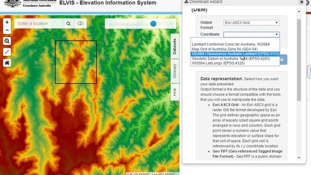The image size is (311, 175).
Task: Adjust the map opacity slider handle
Action: (x=153, y=24)
